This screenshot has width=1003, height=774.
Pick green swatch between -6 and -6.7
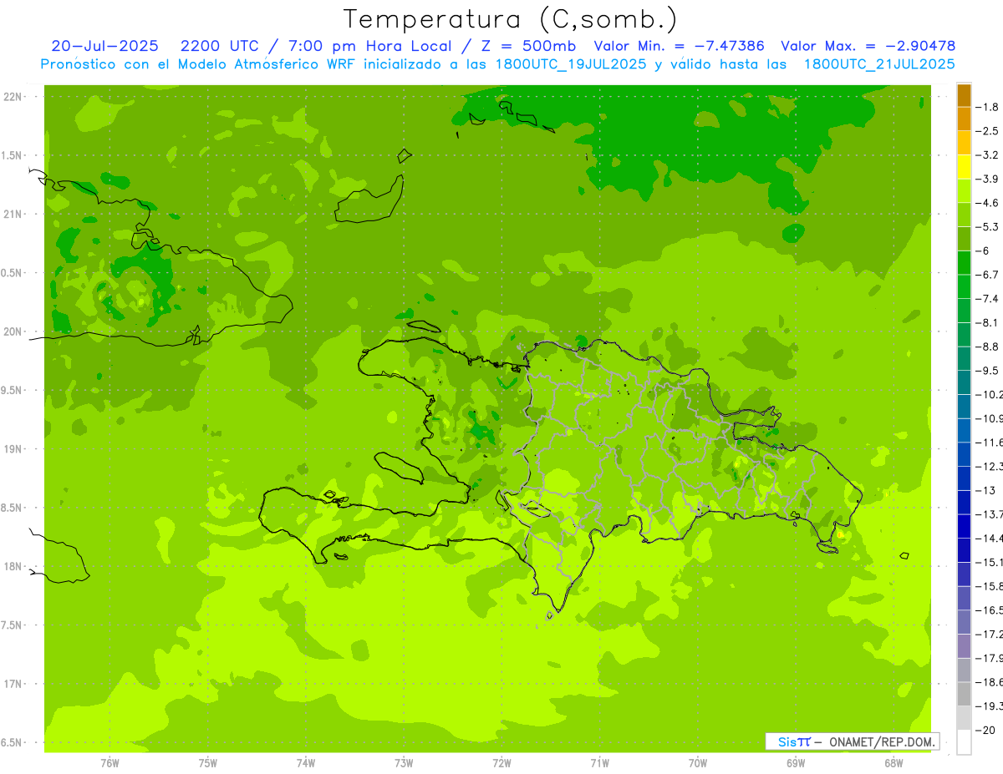[x=964, y=263]
